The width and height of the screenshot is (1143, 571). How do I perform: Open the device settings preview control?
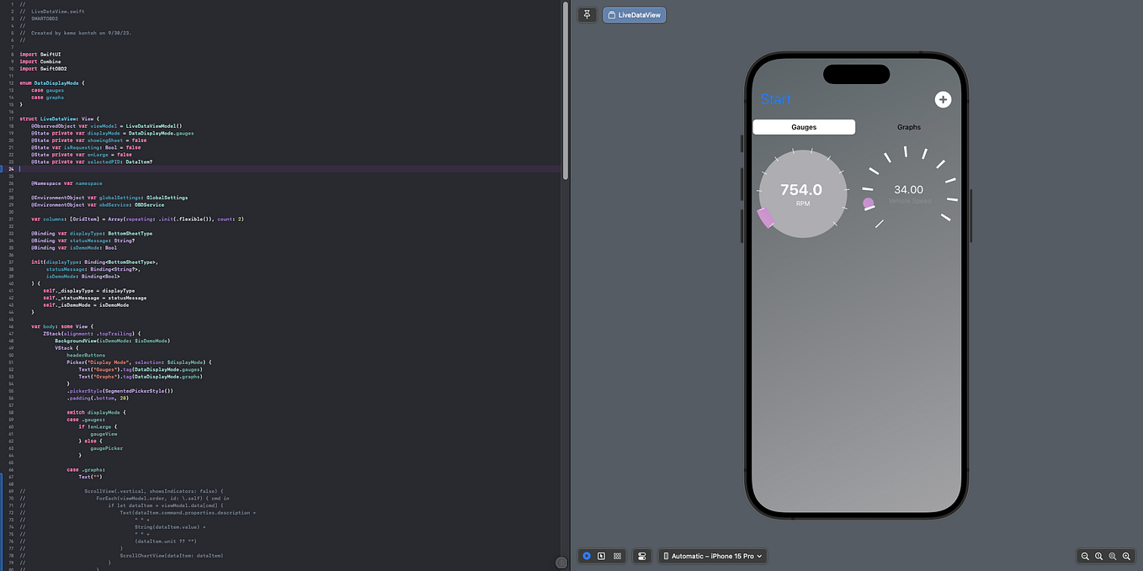point(641,556)
